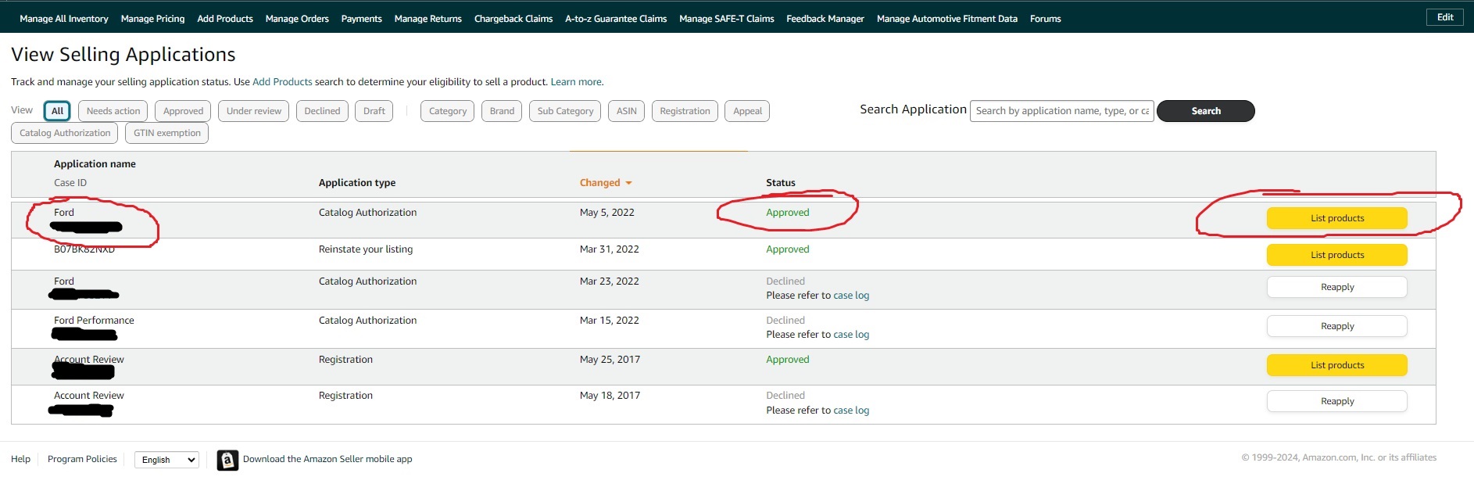The width and height of the screenshot is (1474, 484).
Task: Click the Edit button in navigation bar
Action: [1445, 17]
